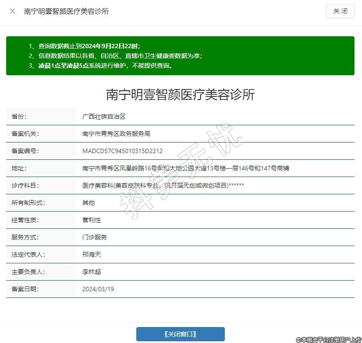Click the 经营性质 value 营利性

point(92,220)
